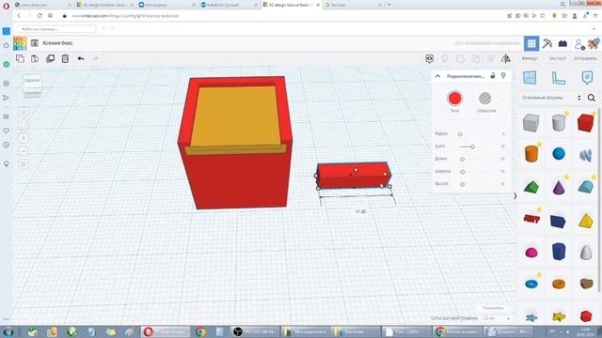Click the Export button
Viewport: 602px width, 338px height.
(x=558, y=58)
